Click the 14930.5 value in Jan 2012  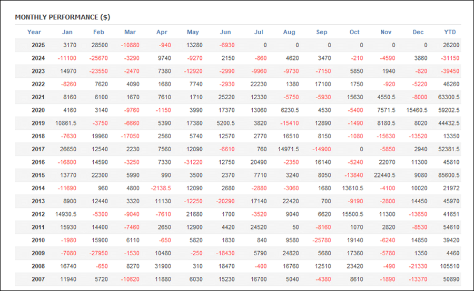[66, 214]
